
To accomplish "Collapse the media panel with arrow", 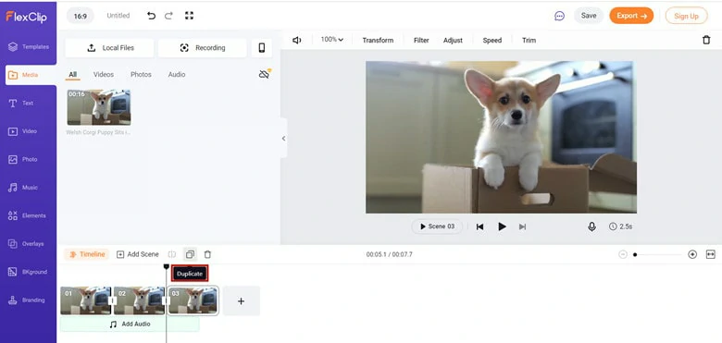I will [283, 139].
